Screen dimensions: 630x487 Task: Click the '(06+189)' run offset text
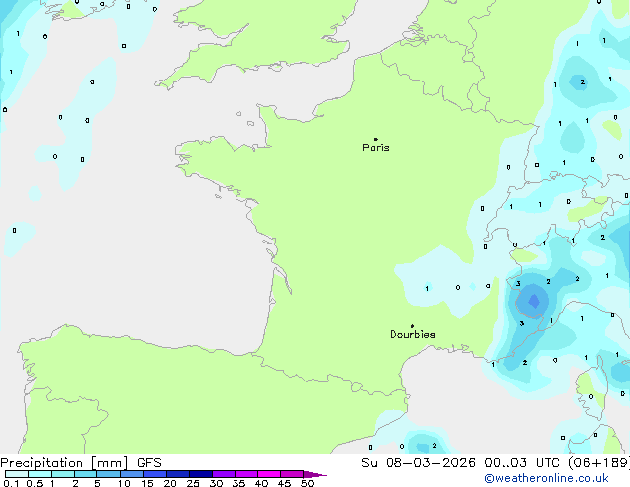(599, 463)
